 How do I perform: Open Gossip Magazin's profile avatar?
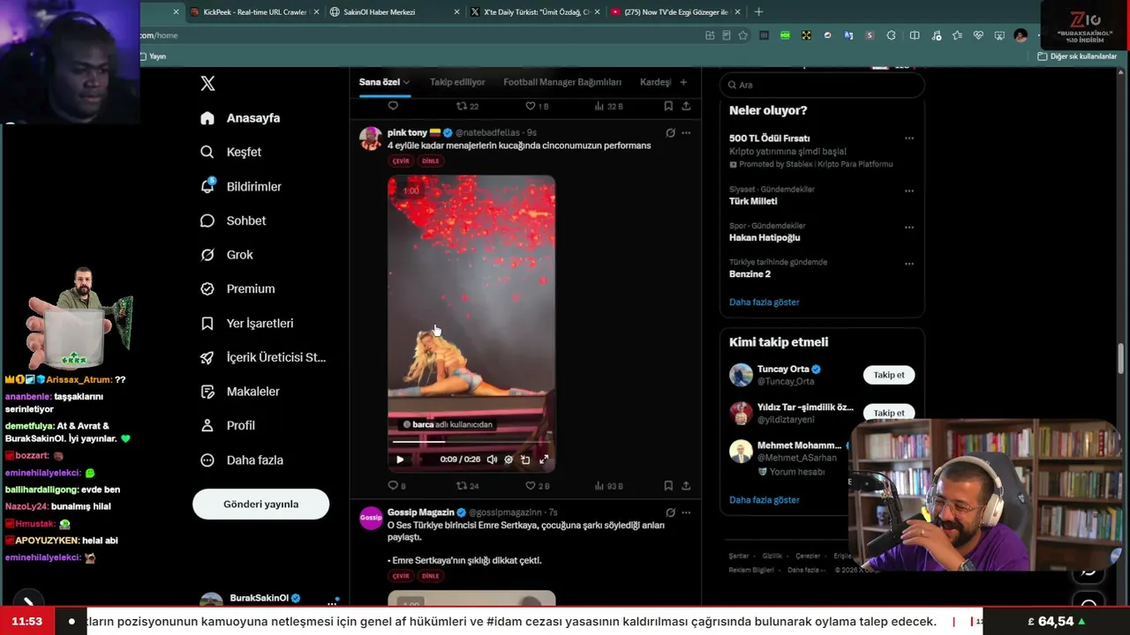click(371, 518)
